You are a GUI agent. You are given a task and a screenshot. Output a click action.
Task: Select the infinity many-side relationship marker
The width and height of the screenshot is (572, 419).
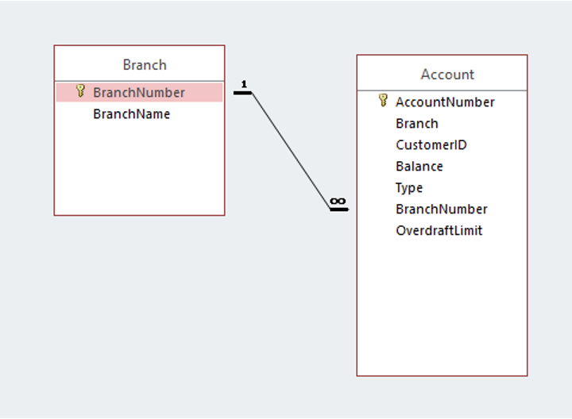point(338,202)
